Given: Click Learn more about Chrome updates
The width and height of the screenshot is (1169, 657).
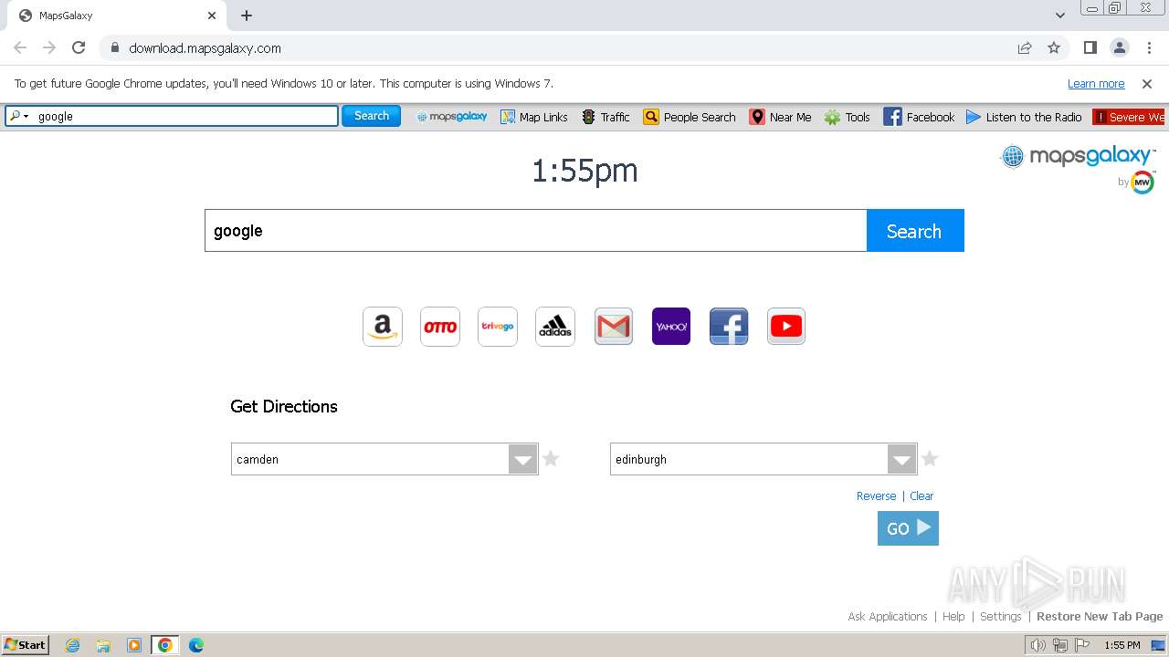Looking at the screenshot, I should click(x=1096, y=83).
